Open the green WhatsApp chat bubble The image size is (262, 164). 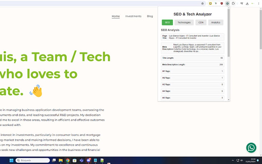tap(251, 148)
